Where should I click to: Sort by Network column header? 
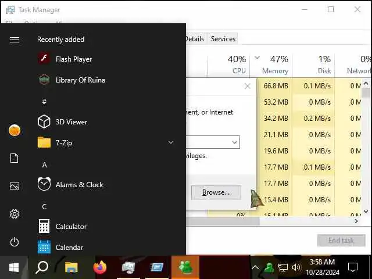[x=353, y=65]
